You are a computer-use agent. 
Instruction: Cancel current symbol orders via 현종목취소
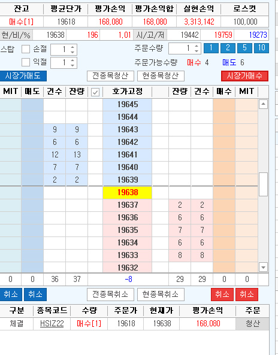pos(161,295)
